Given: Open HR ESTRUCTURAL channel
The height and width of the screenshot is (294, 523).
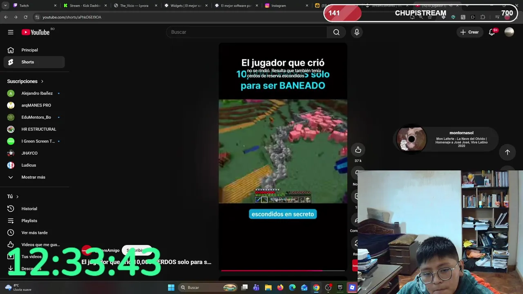Looking at the screenshot, I should 34,129.
